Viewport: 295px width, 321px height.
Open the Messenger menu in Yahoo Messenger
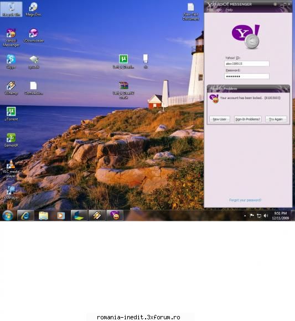click(x=214, y=10)
